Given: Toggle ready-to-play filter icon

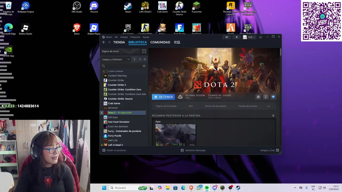Looking at the screenshot, I should 145,59.
